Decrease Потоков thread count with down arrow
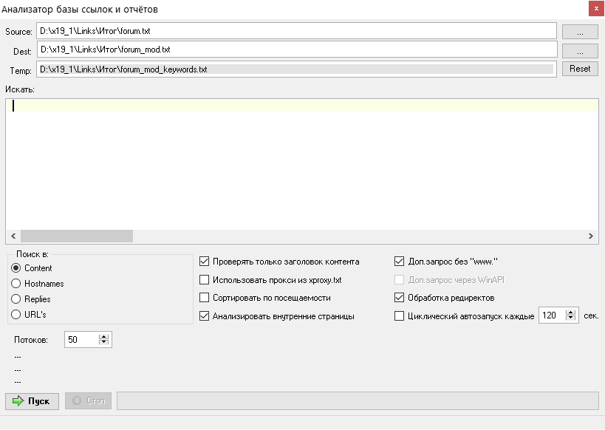605x430 pixels. tap(104, 343)
